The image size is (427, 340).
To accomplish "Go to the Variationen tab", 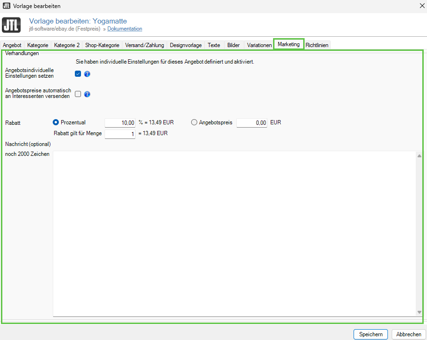I will pos(259,45).
